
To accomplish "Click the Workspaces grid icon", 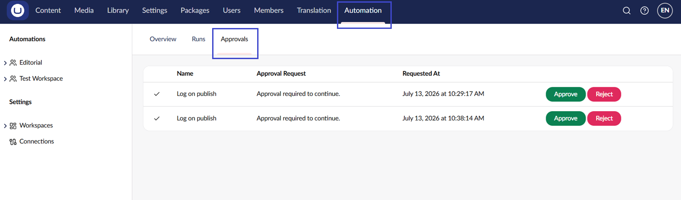I will click(13, 126).
